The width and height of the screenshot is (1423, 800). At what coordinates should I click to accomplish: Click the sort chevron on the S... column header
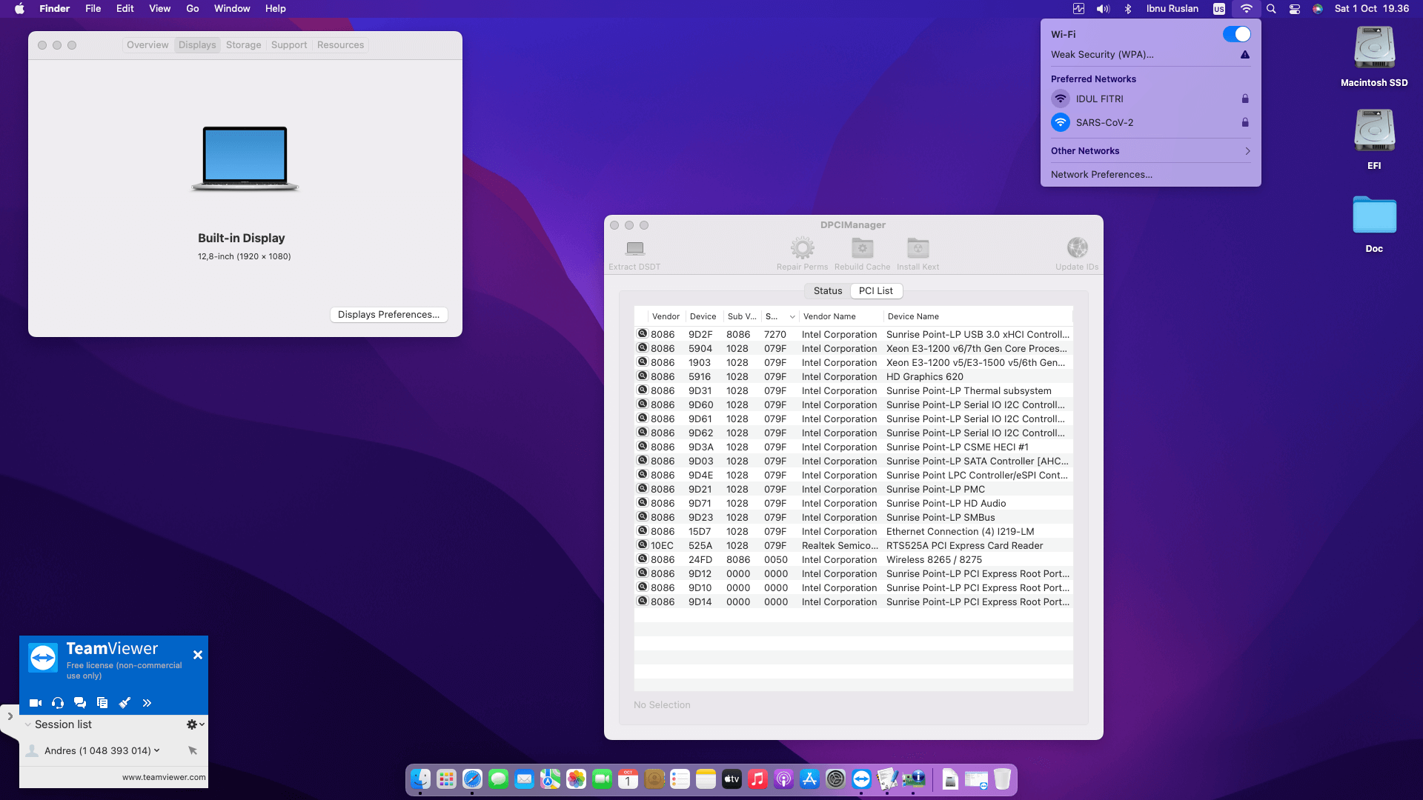[792, 317]
